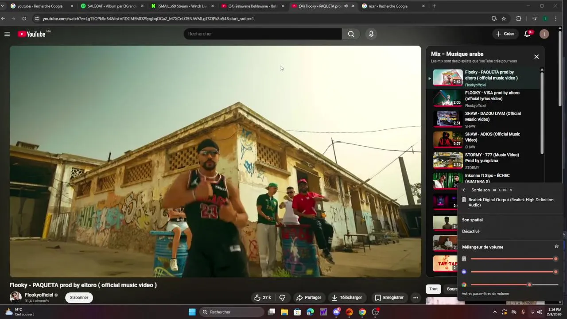
Task: Click the Télécharger button
Action: pos(347,298)
